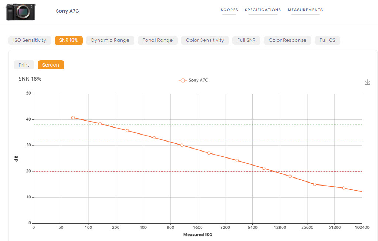This screenshot has height=241, width=378.
Task: Click the 3200 ISO axis tick label
Action: coord(225,227)
